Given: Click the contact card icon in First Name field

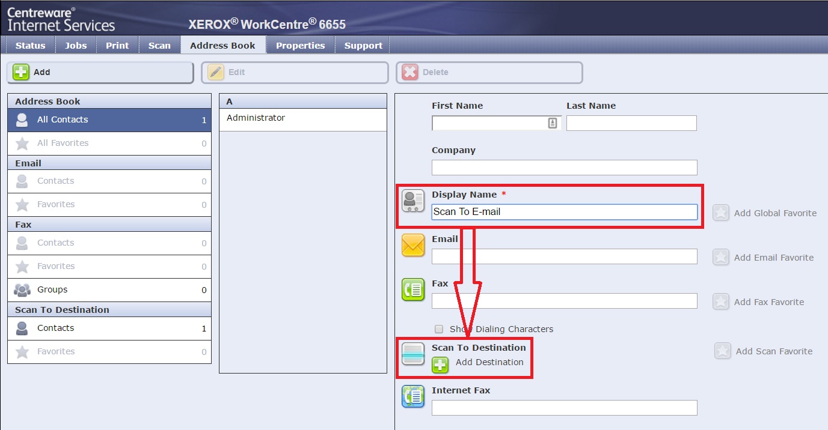Looking at the screenshot, I should click(553, 123).
